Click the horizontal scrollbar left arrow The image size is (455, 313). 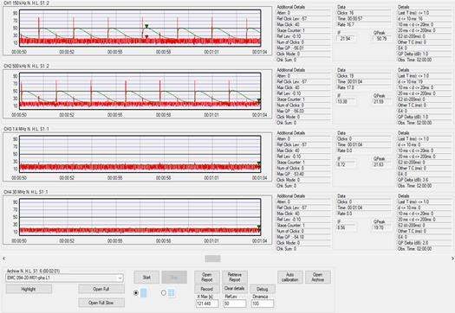tap(3, 259)
